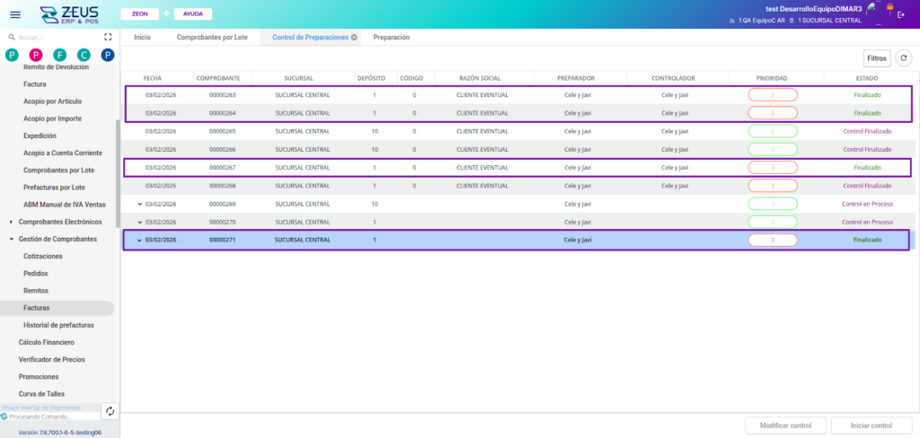Image resolution: width=920 pixels, height=438 pixels.
Task: Click the sidebar search field
Action: [x=54, y=38]
